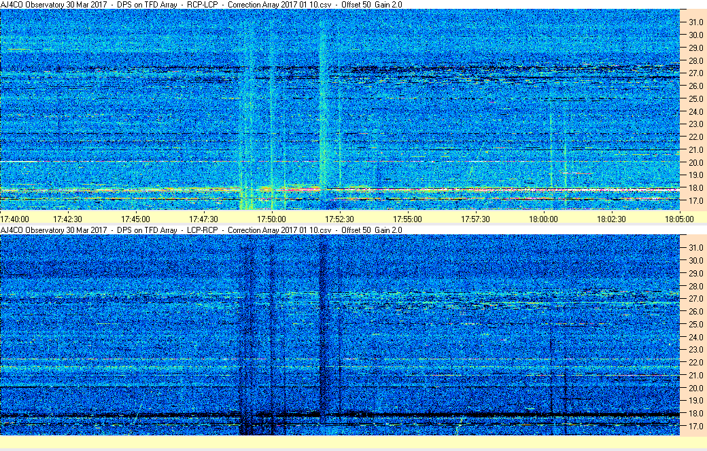Select 17.0 frequency label on lower spectrogram
Screen dimensions: 707x451
(696, 427)
